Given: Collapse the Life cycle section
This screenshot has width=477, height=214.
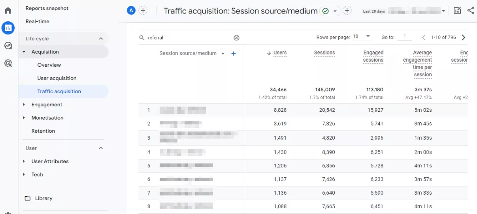Looking at the screenshot, I should 100,39.
